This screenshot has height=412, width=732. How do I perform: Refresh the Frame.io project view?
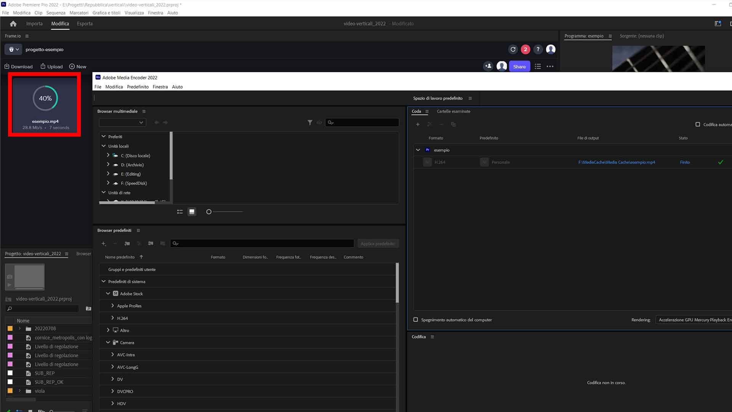(513, 49)
